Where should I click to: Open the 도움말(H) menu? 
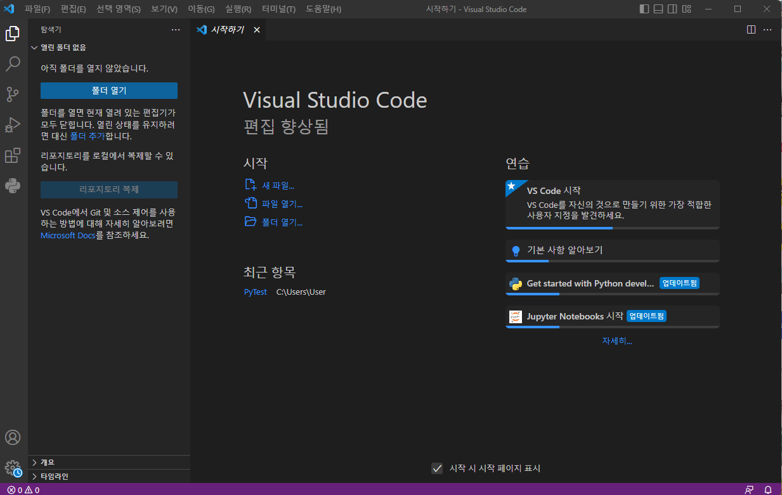coord(323,10)
